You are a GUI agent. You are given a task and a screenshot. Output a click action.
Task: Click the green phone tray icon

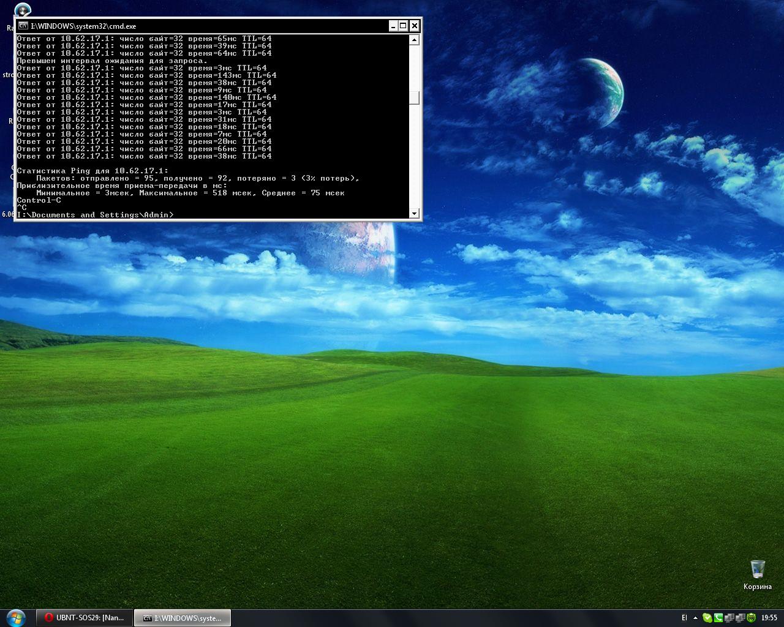(x=718, y=618)
